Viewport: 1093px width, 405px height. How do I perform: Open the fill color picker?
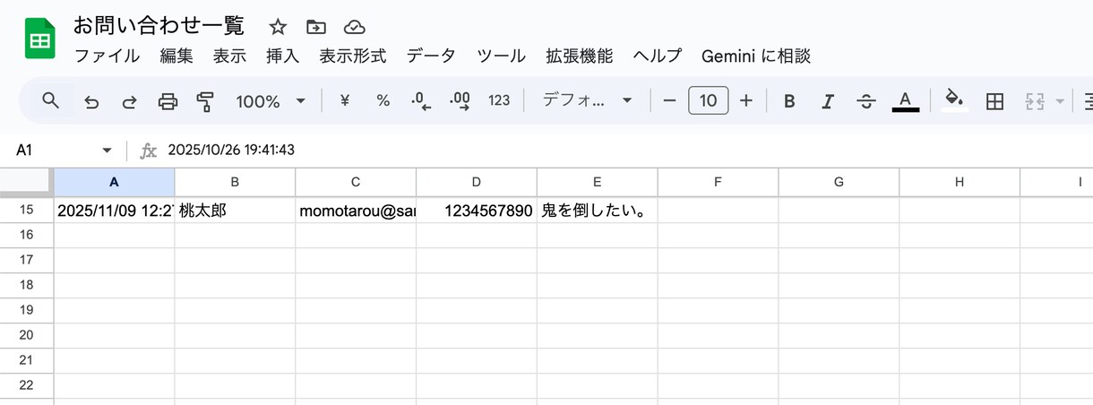point(956,100)
